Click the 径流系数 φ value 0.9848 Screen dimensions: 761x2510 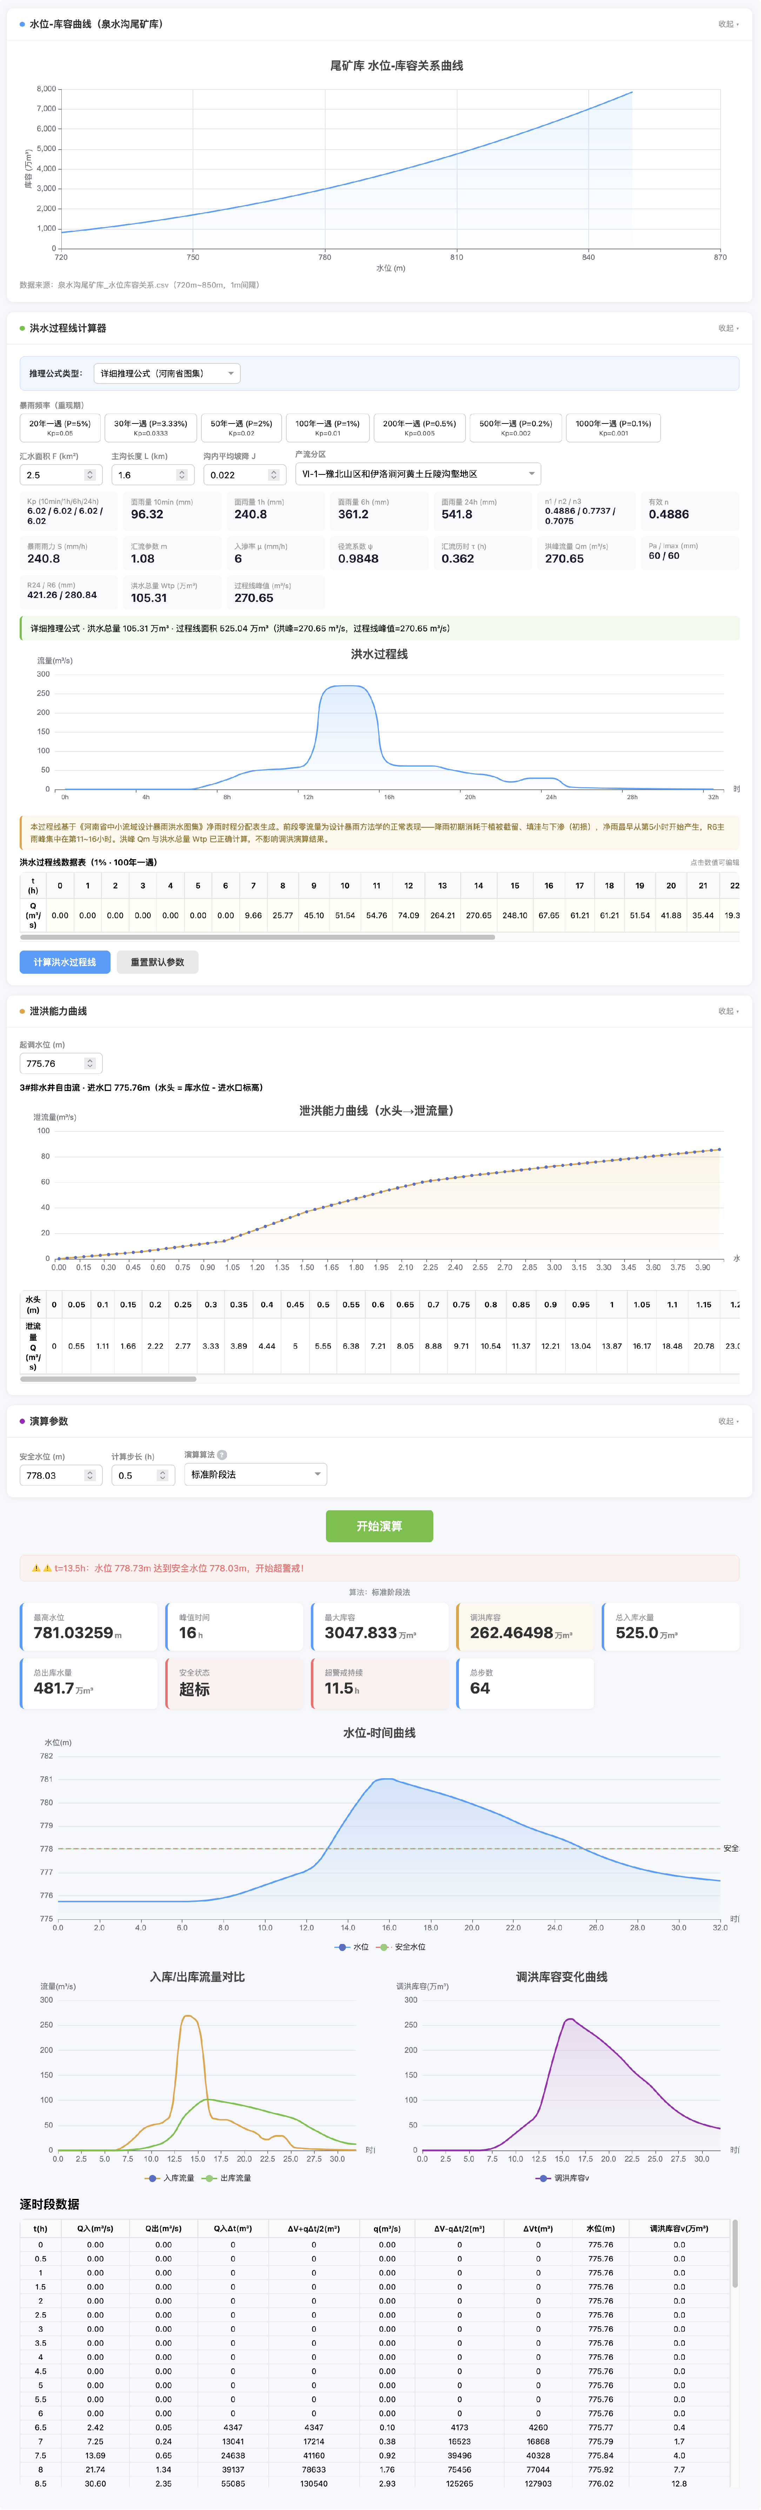click(358, 559)
